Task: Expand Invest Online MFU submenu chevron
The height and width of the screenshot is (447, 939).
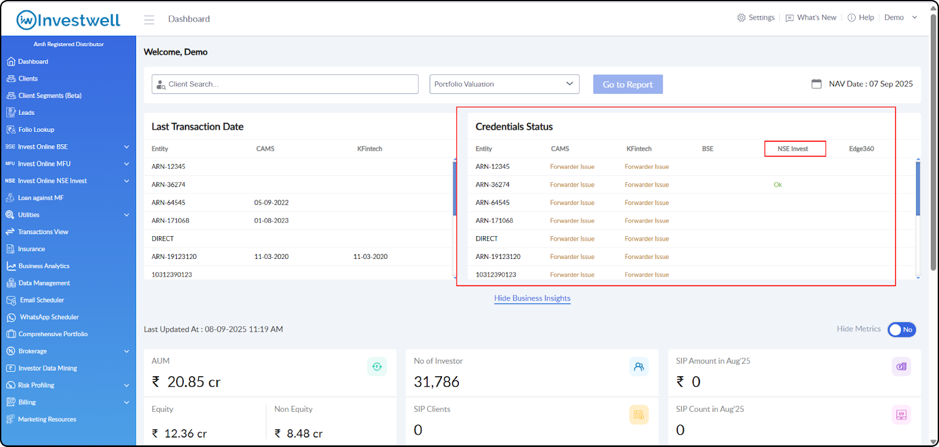Action: [126, 163]
